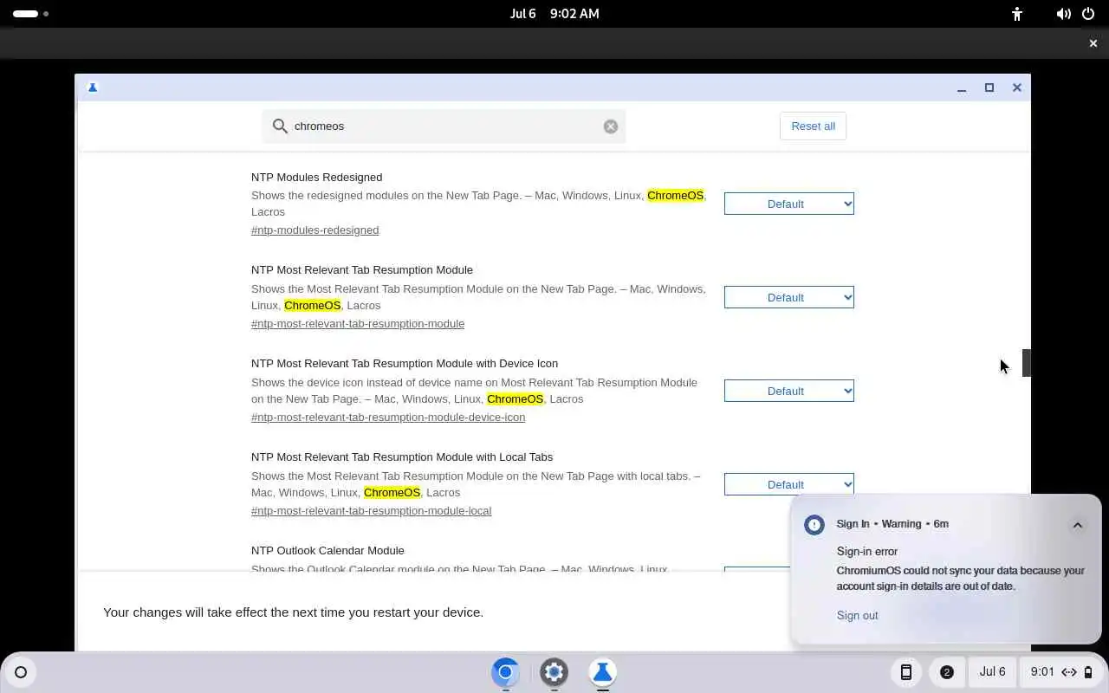Click the power icon in top bar
This screenshot has height=693, width=1109.
click(1088, 14)
